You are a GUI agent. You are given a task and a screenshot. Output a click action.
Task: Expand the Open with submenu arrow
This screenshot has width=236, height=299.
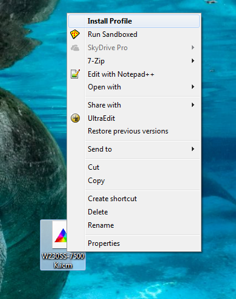click(x=193, y=87)
